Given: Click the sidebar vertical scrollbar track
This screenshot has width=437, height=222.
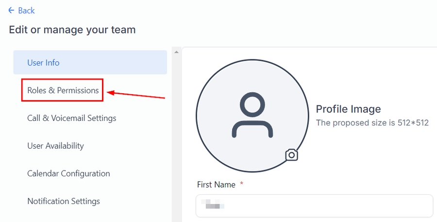Looking at the screenshot, I should [x=176, y=146].
